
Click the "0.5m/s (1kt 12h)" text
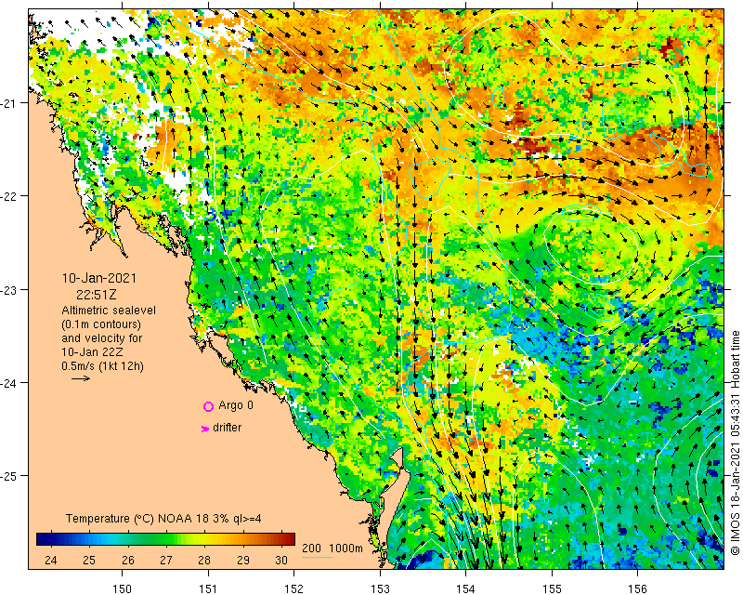(102, 366)
